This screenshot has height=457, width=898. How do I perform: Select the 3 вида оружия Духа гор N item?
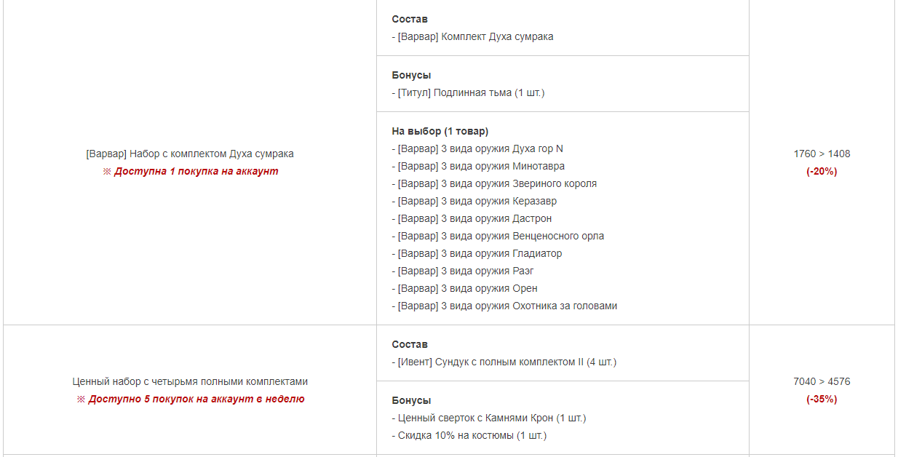point(477,148)
